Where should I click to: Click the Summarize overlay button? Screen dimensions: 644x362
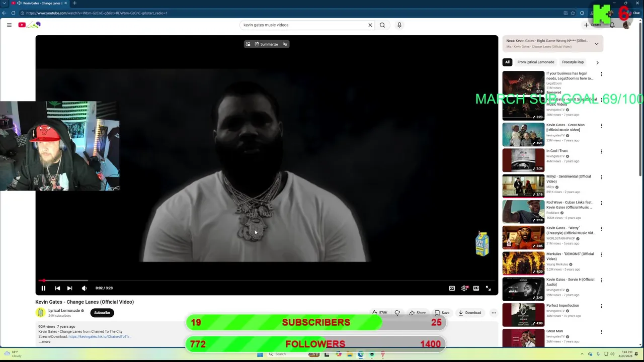(266, 44)
